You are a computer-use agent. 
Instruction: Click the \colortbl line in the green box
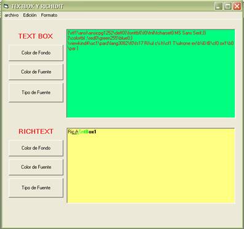click(x=100, y=38)
